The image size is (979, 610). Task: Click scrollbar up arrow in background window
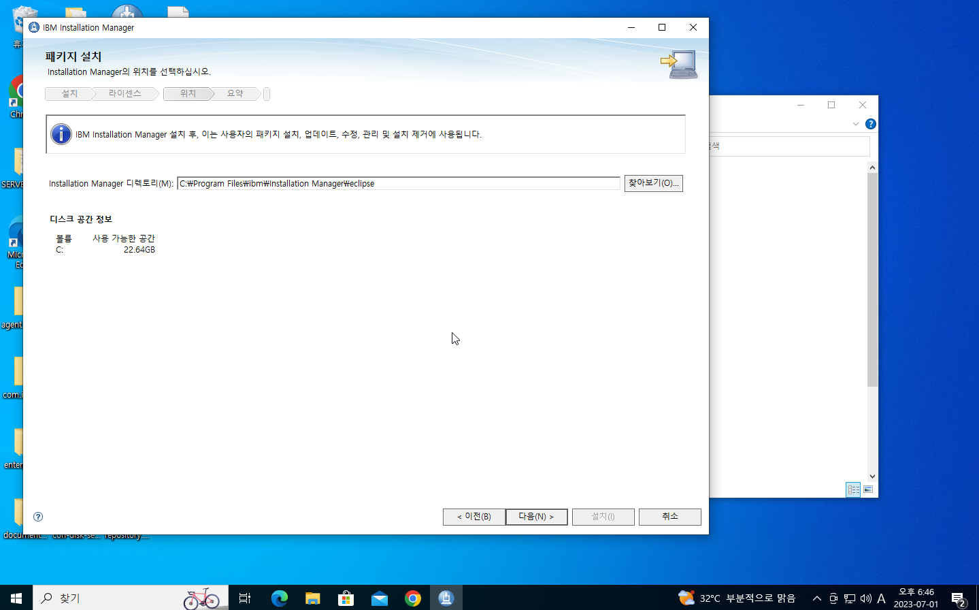(x=872, y=167)
